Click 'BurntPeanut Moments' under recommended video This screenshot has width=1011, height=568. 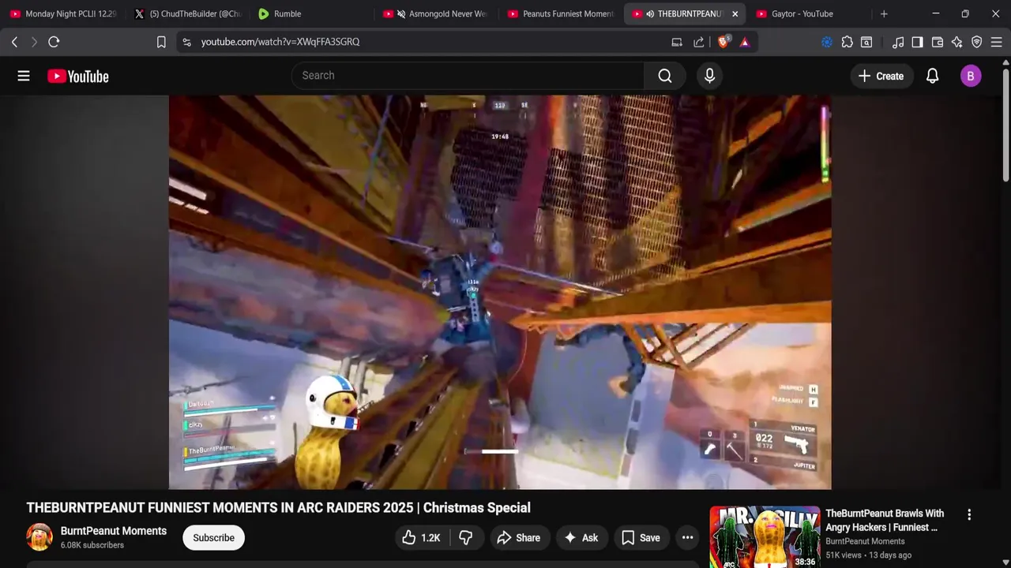(x=865, y=541)
